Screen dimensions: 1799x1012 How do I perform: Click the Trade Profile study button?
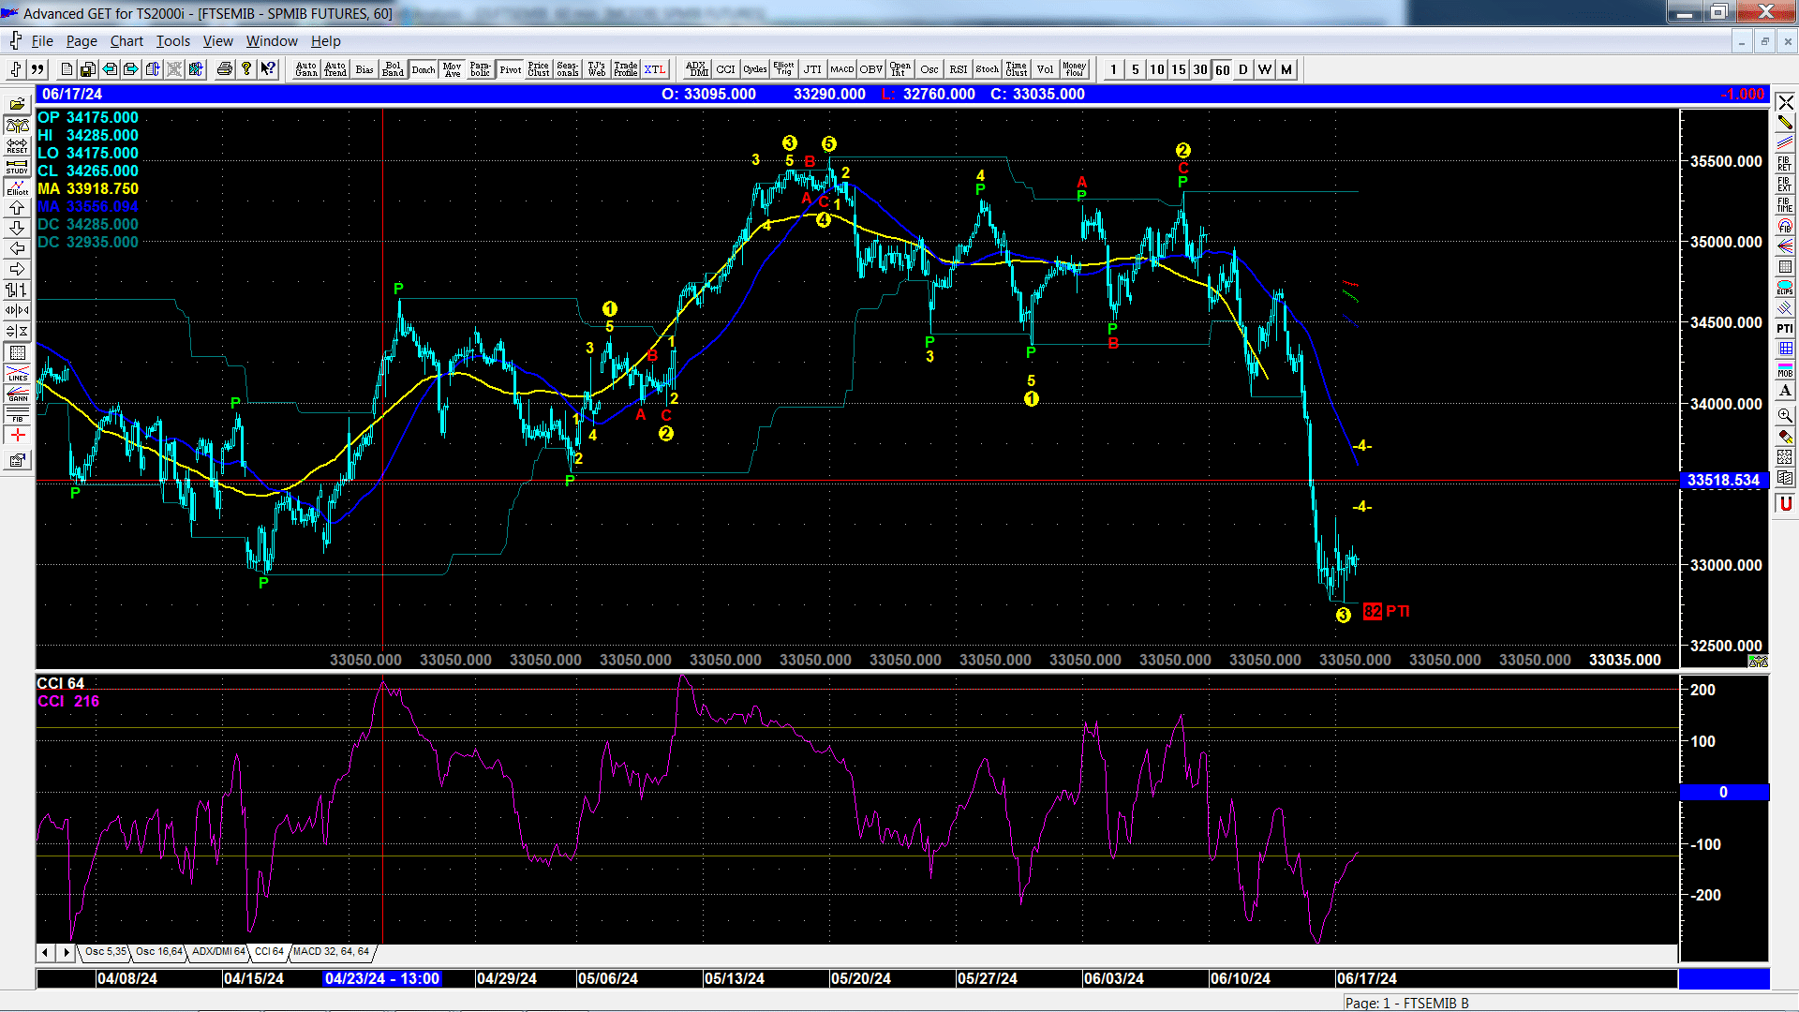click(x=626, y=69)
